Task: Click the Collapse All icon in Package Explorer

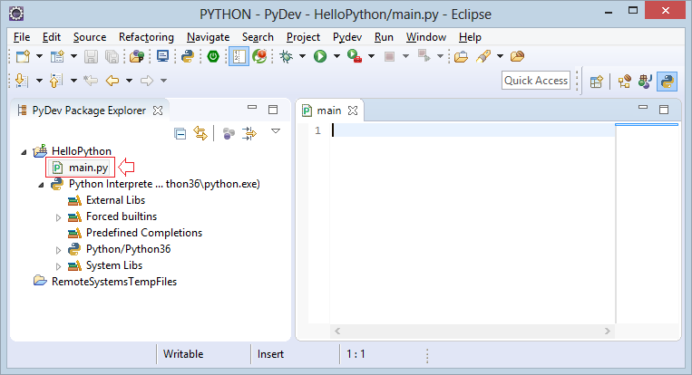Action: tap(180, 133)
